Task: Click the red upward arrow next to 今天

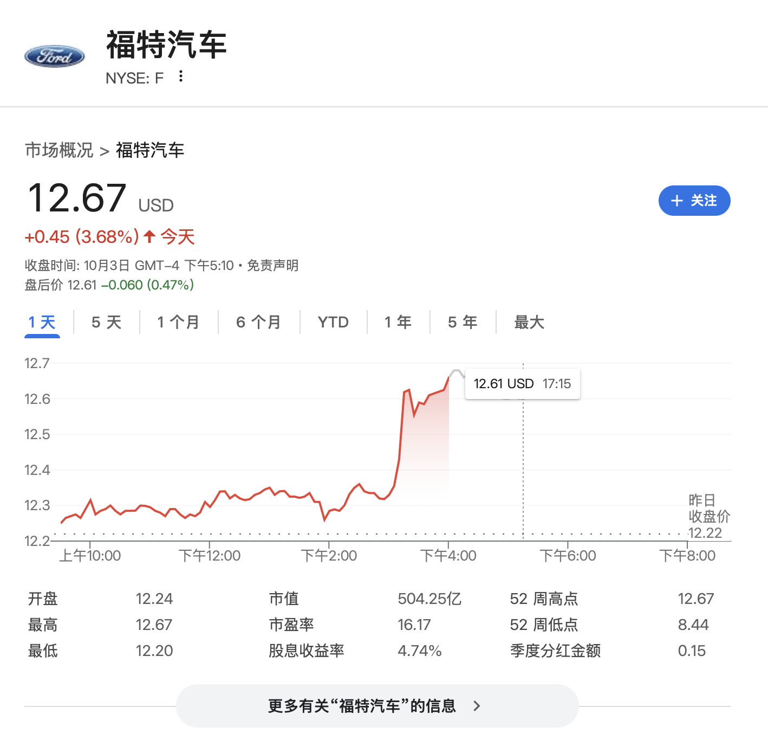Action: click(149, 236)
